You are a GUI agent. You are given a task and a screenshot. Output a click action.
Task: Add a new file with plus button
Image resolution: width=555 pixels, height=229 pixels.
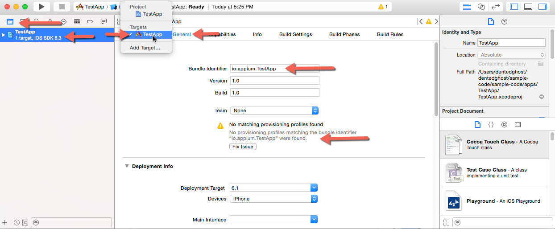pyautogui.click(x=5, y=222)
